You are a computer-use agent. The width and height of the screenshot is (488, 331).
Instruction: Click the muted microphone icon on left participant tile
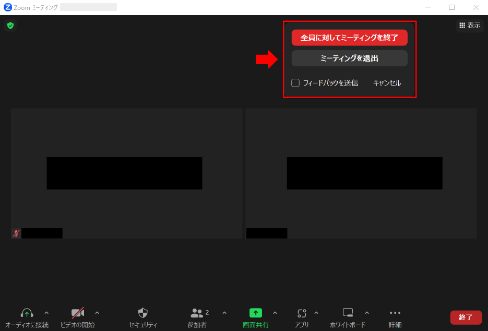pyautogui.click(x=16, y=233)
